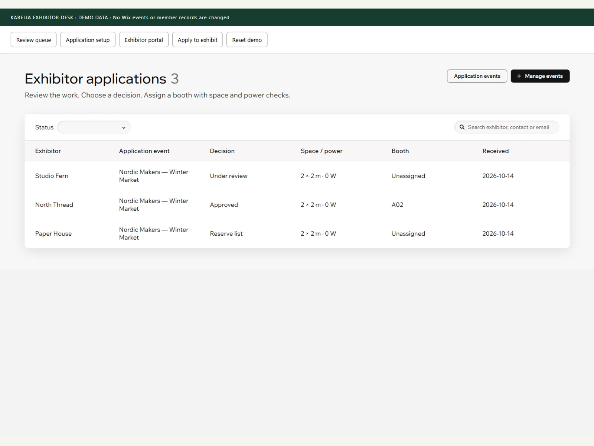Click the plus icon on Manage events
Screen dimensions: 594x446
tap(519, 76)
